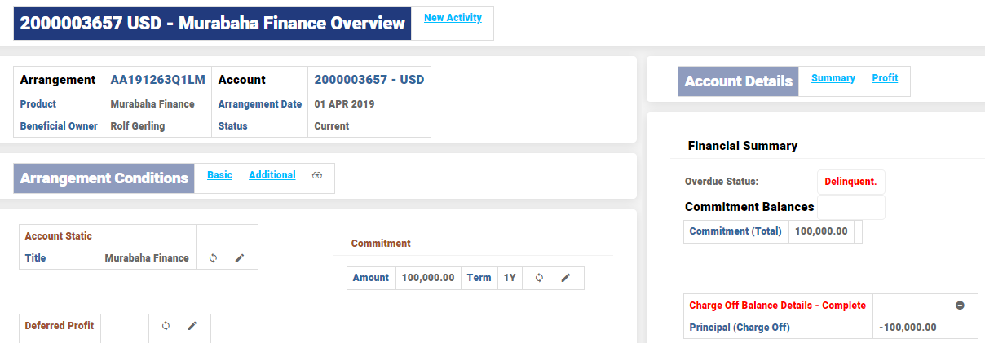Open arrangement AA191263Q1LM
985x343 pixels.
157,80
